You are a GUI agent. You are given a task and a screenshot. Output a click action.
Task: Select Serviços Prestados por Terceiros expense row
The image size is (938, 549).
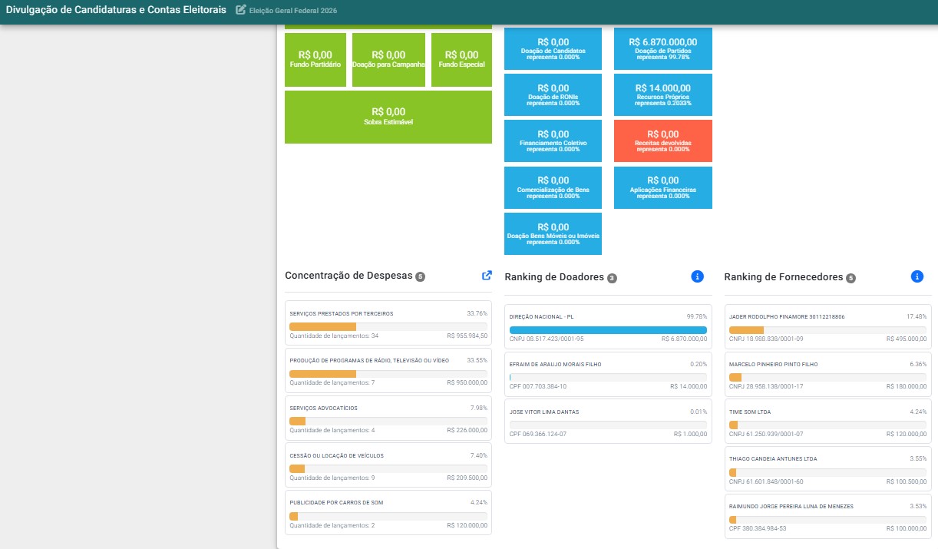[388, 325]
